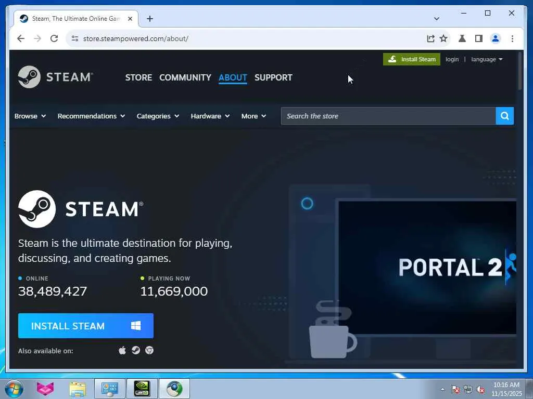Open the More dropdown

253,116
